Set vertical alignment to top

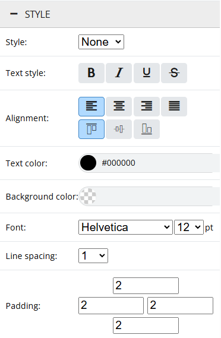click(x=91, y=129)
